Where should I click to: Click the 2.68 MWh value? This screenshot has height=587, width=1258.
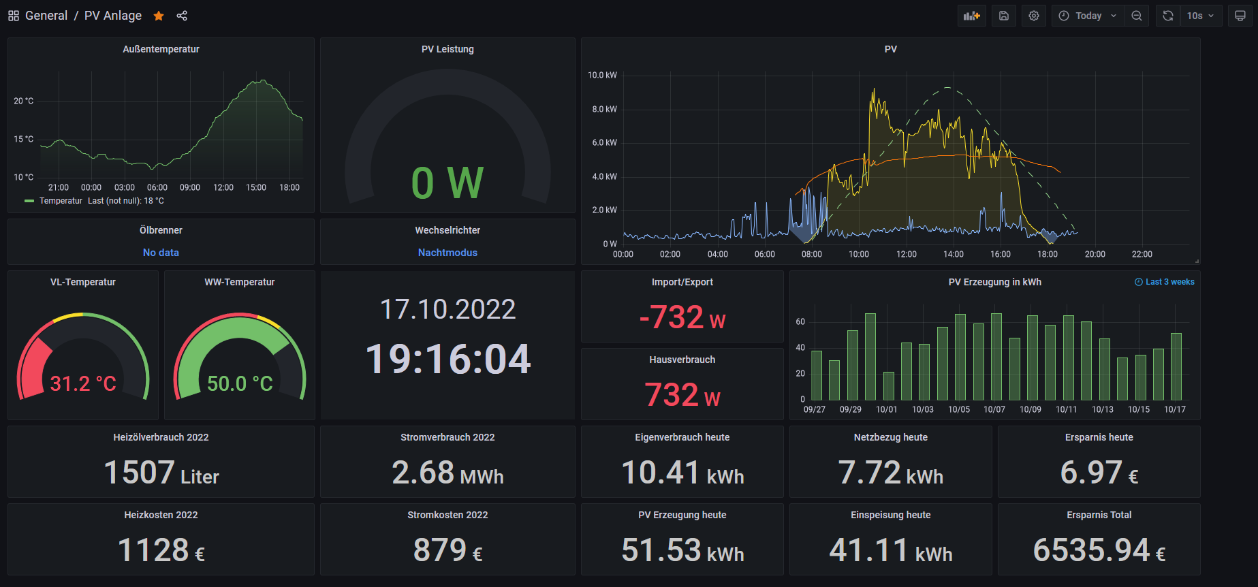[x=447, y=473]
